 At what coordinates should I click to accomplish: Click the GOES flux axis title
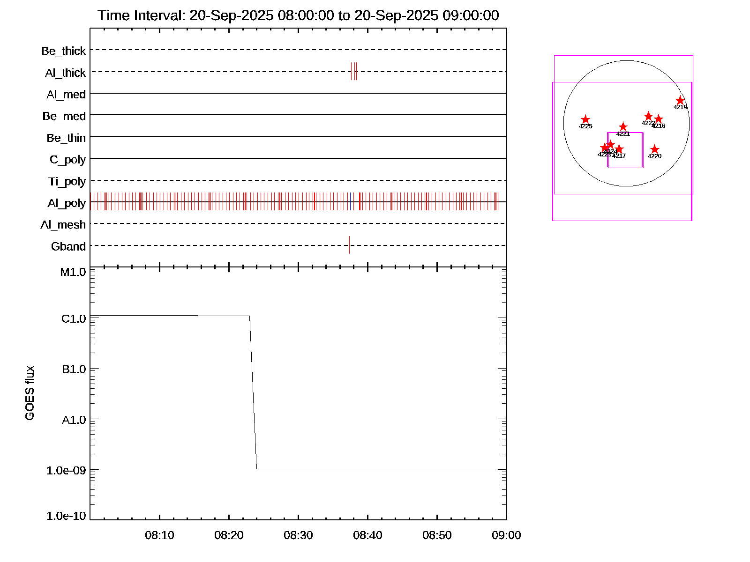point(30,393)
